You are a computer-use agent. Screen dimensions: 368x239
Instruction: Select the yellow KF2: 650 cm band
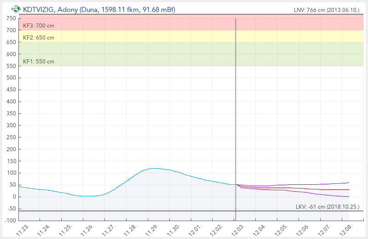click(x=184, y=36)
